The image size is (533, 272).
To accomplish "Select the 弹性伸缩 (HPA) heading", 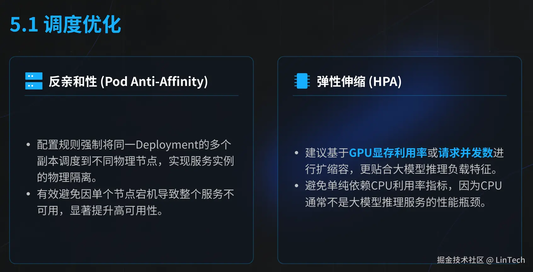I will [x=359, y=82].
